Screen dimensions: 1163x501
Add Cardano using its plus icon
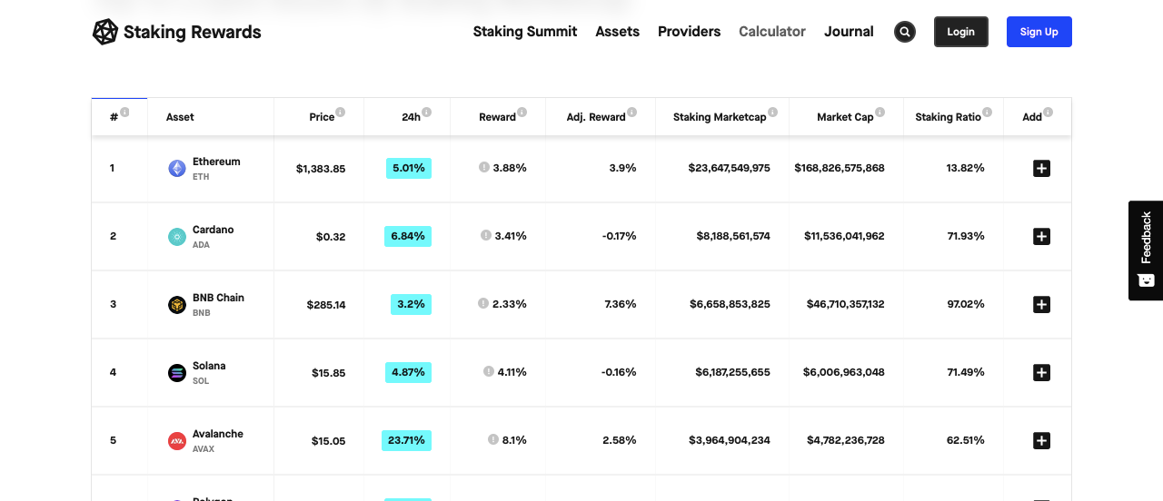tap(1041, 236)
